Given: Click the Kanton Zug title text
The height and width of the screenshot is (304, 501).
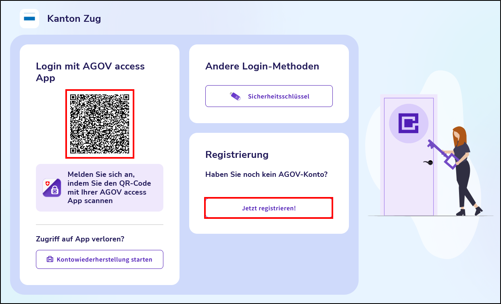Looking at the screenshot, I should pos(74,19).
